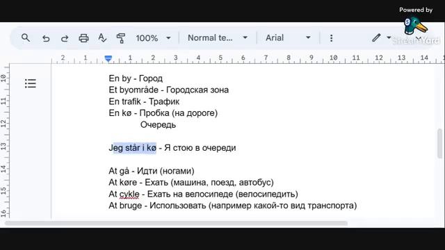Click the line 'En by - Город'
445x250 pixels.
[x=136, y=78]
